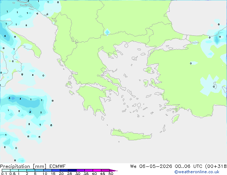The width and height of the screenshot is (227, 175).
Task: Click the 1–2 mm legend color swatch
Action: 23,170
